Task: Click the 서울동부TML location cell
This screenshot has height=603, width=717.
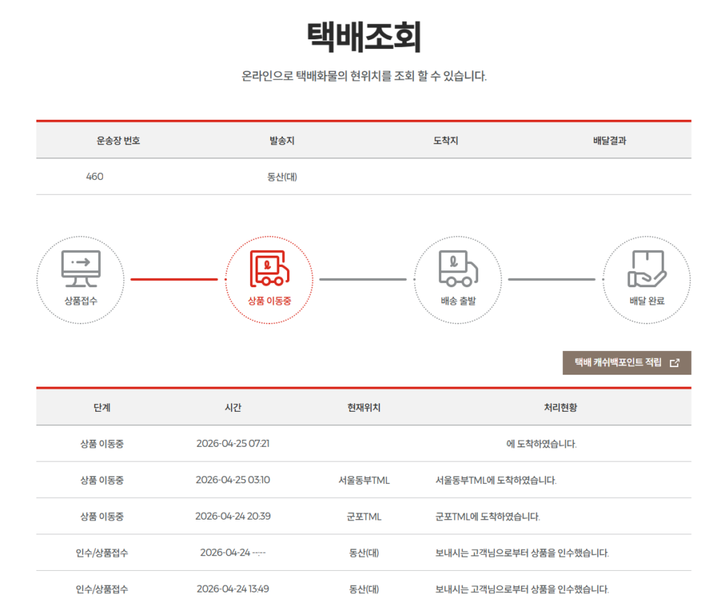Action: tap(363, 480)
